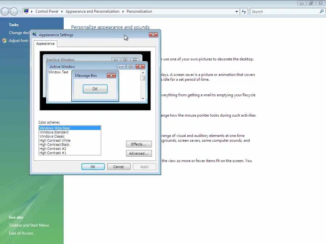This screenshot has height=244, width=326.
Task: Close the Appearance Settings dialog
Action: coord(153,35)
